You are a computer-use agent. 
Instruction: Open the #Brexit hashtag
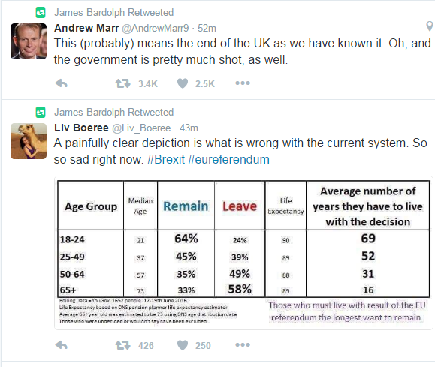(165, 160)
